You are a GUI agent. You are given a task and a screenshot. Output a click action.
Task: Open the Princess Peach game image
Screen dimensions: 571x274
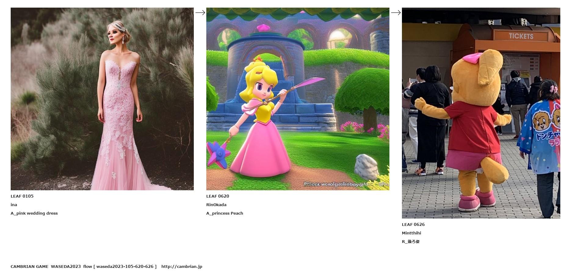click(x=298, y=99)
